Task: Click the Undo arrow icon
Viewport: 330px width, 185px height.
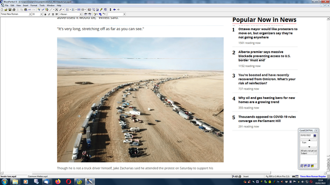Action: tap(30, 10)
